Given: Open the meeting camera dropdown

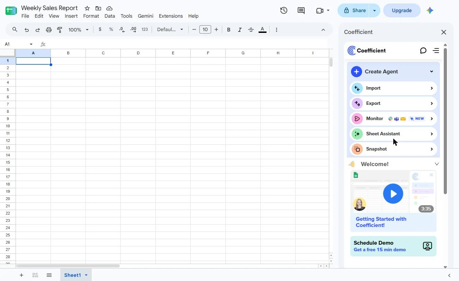Looking at the screenshot, I should (x=328, y=10).
